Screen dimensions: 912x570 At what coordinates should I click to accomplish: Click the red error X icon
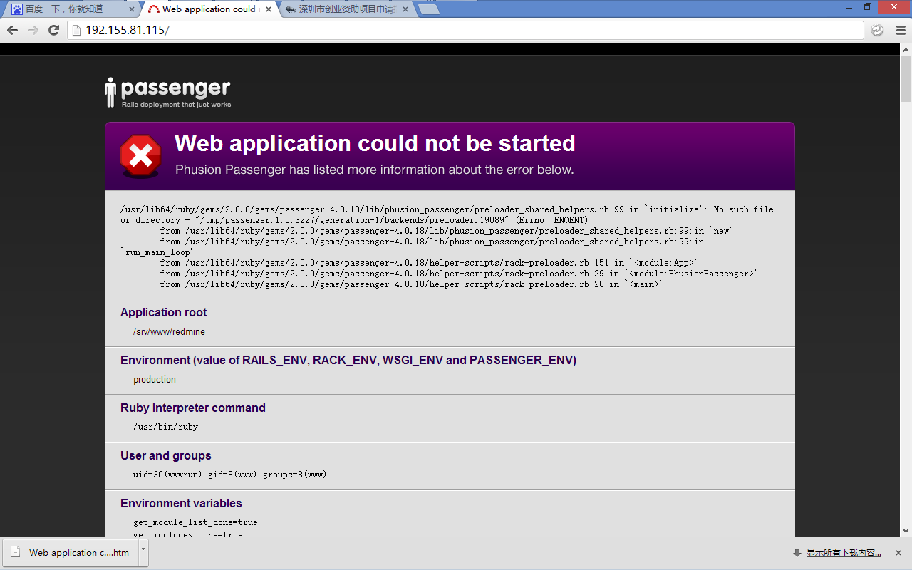[x=140, y=155]
